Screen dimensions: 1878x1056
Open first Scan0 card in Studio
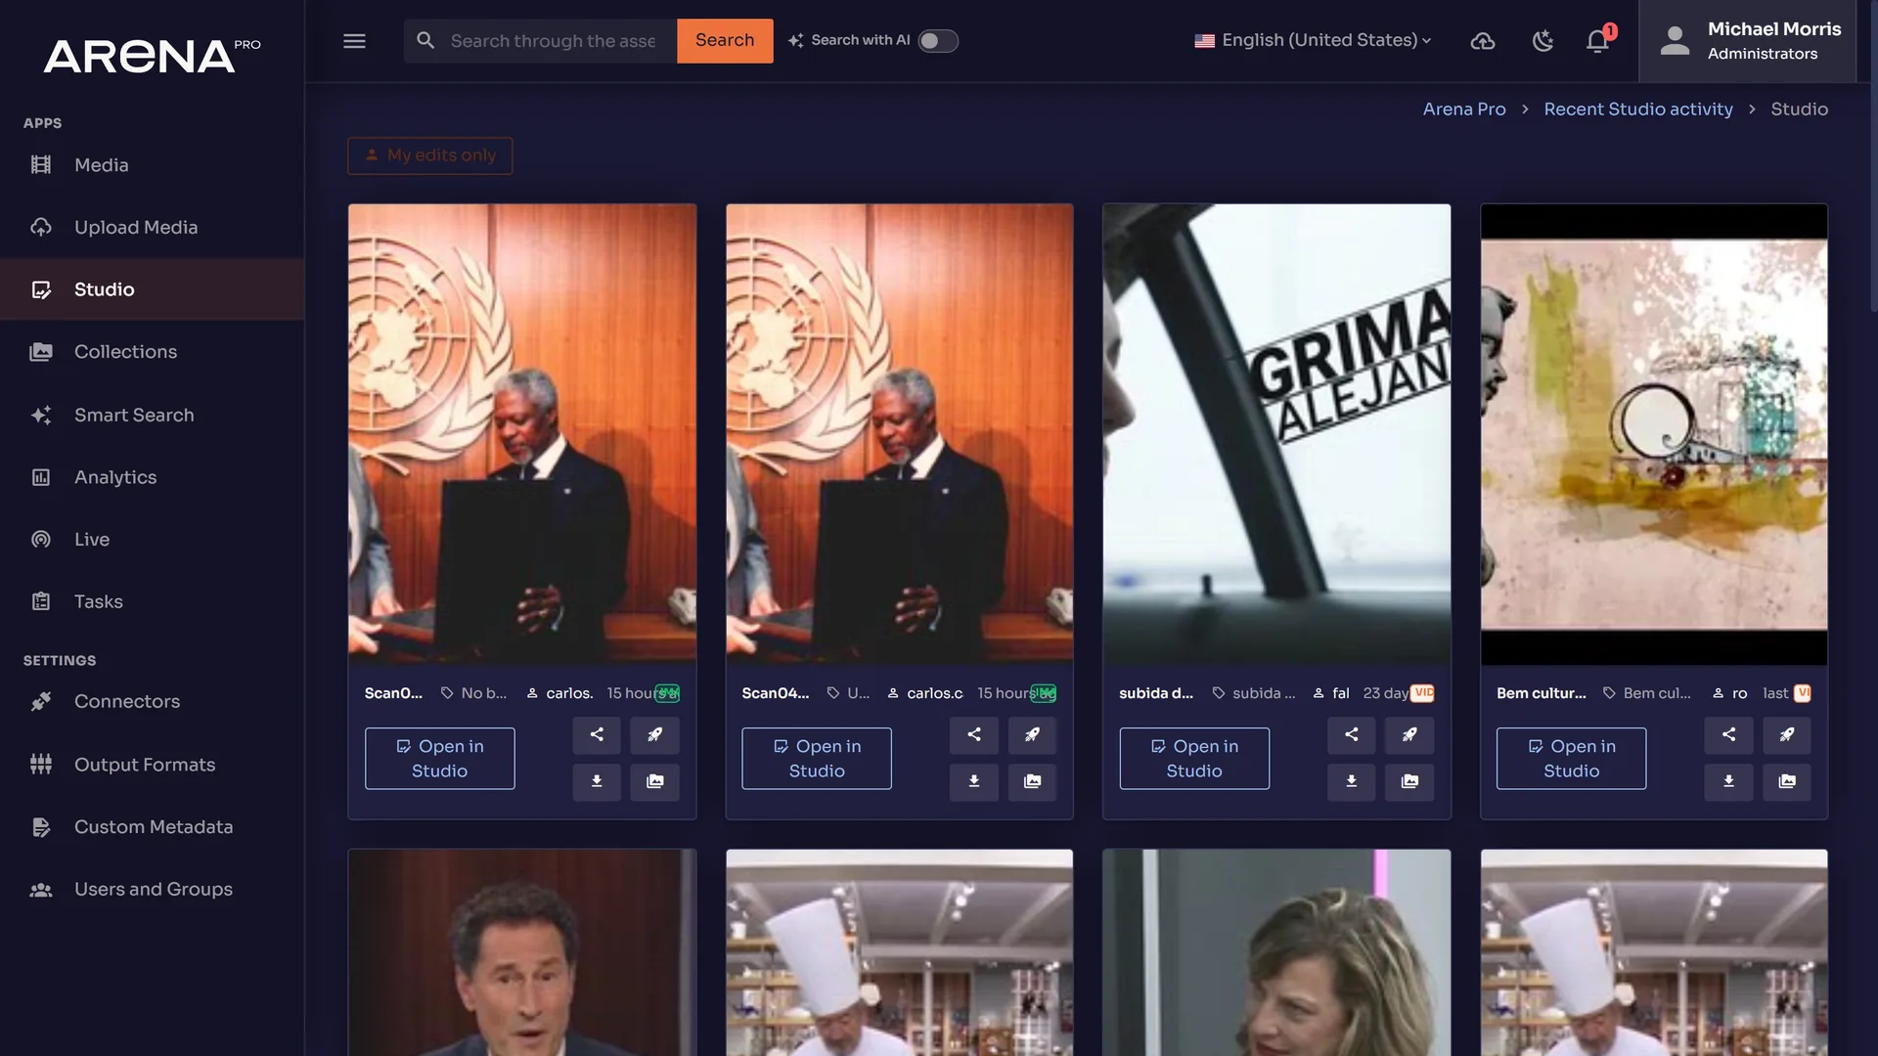point(440,759)
